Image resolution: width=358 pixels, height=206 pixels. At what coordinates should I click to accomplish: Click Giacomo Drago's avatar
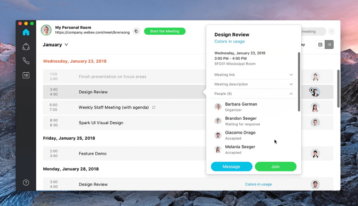[x=218, y=135]
